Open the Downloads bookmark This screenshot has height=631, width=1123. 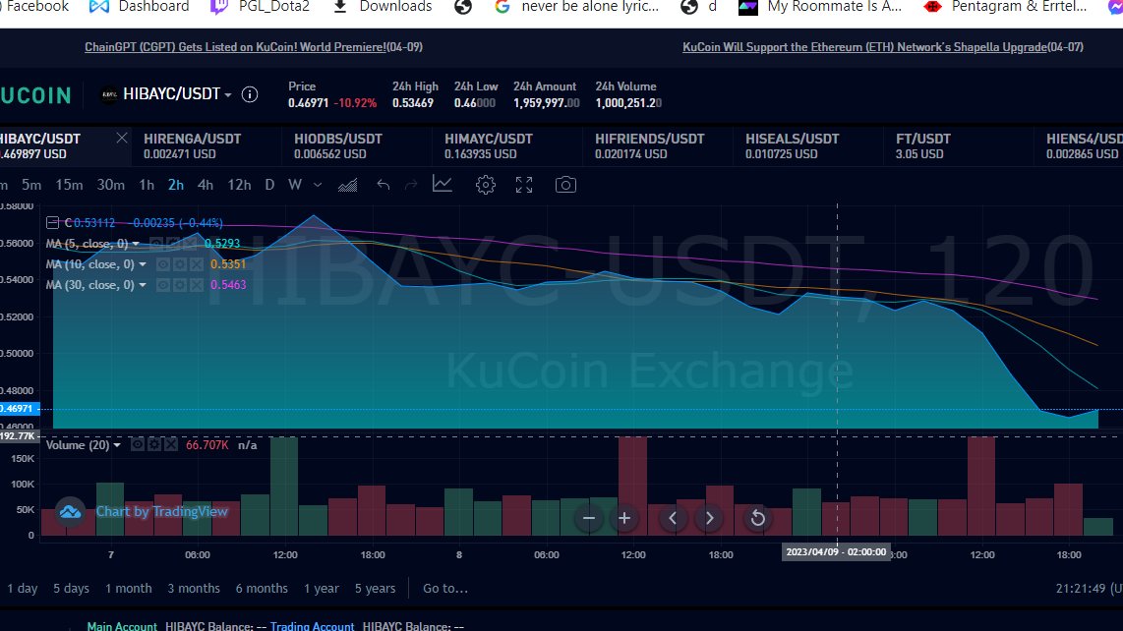pyautogui.click(x=384, y=7)
